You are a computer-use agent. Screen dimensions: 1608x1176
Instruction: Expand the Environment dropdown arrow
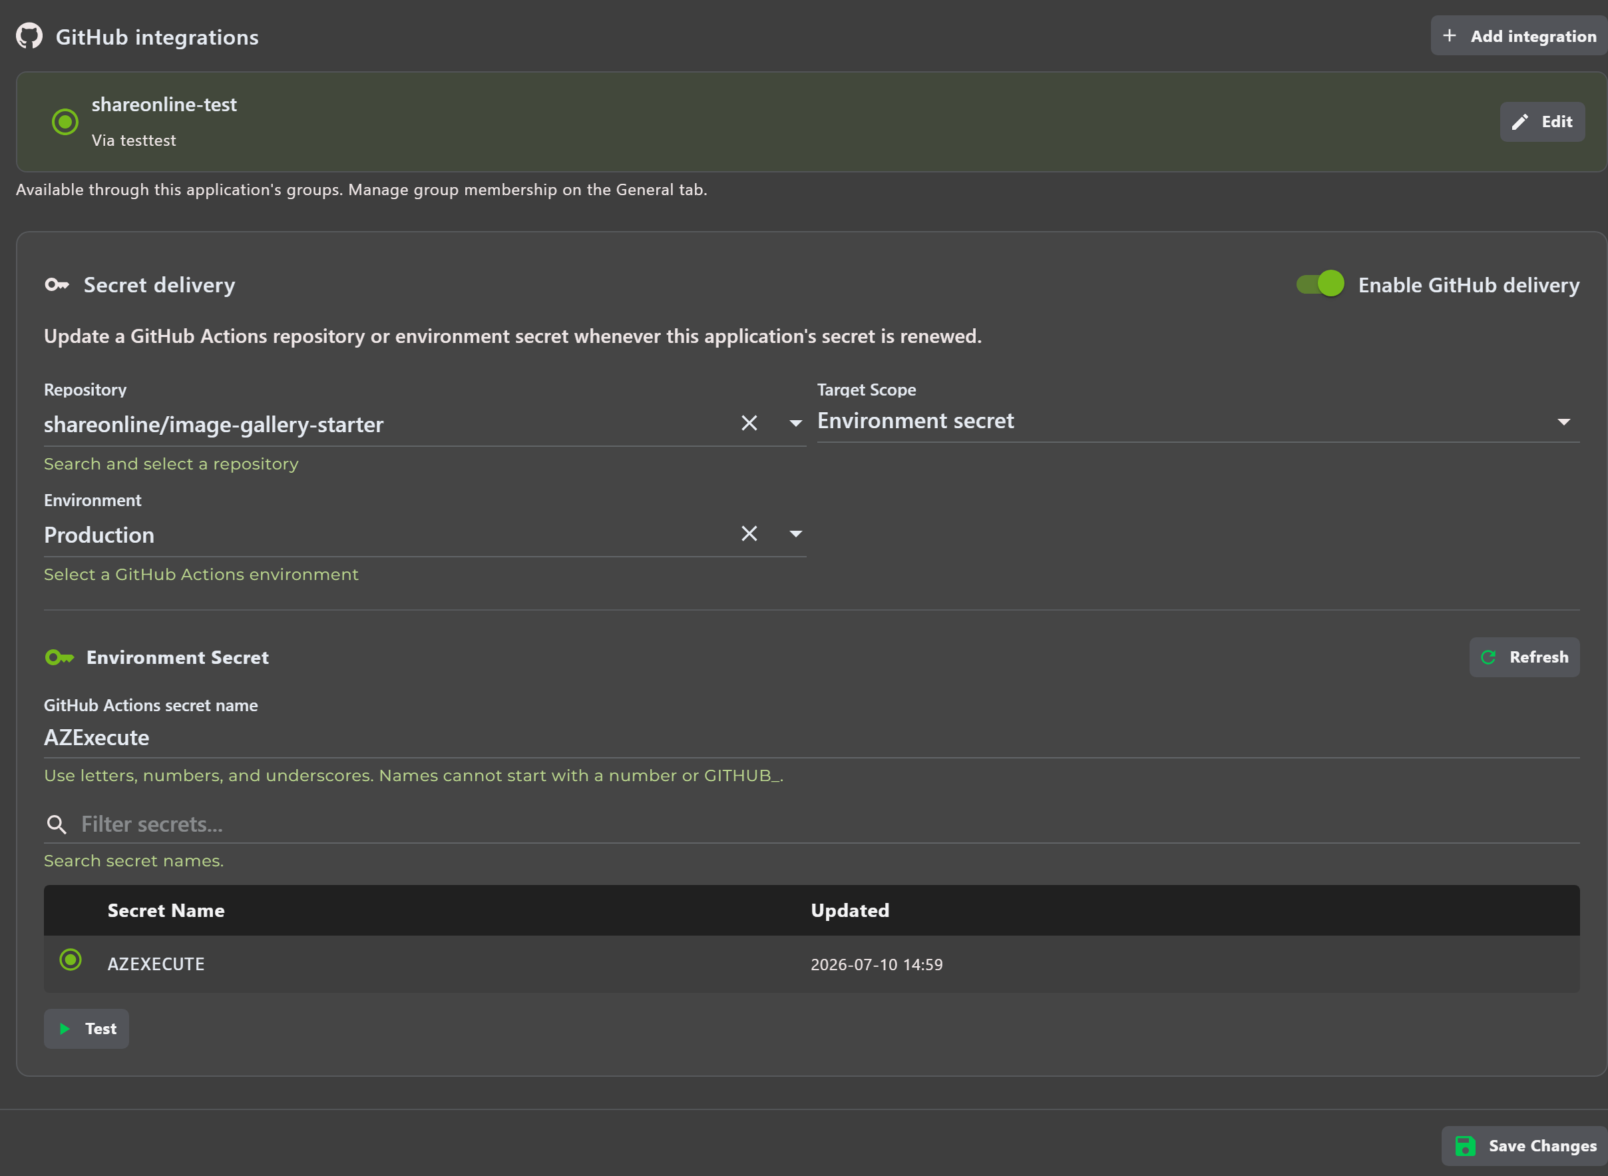(795, 533)
